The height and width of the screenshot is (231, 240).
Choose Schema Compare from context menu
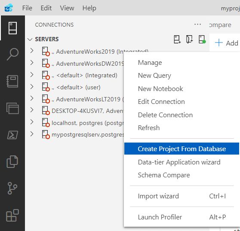(182, 175)
